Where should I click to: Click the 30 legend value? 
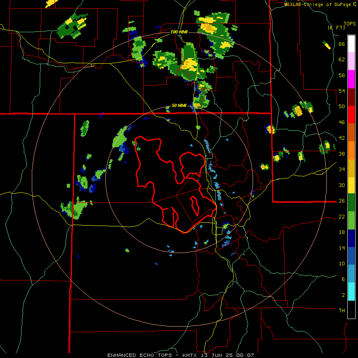click(342, 185)
